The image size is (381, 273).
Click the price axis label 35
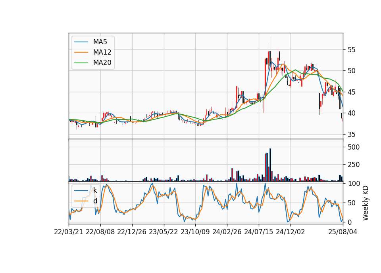[351, 135]
